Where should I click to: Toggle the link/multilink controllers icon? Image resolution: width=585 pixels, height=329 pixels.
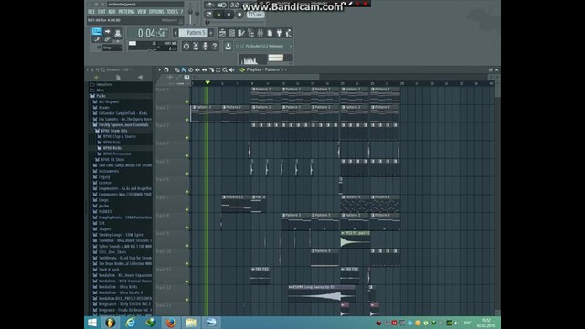pyautogui.click(x=108, y=39)
